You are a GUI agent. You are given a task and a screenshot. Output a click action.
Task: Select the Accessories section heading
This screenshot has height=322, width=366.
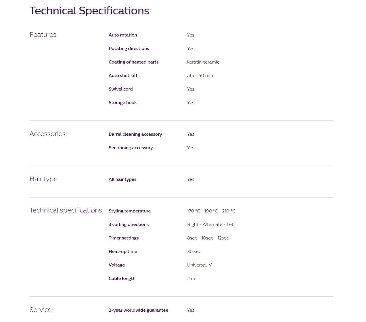pyautogui.click(x=47, y=134)
